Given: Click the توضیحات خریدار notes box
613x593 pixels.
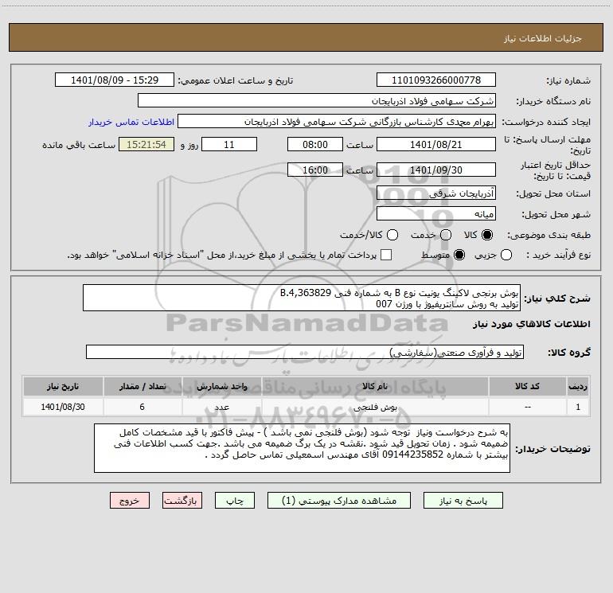Looking at the screenshot, I should click(302, 448).
